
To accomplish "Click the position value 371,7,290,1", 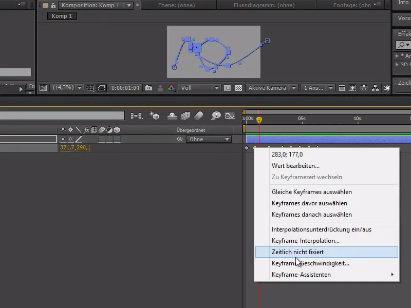I will coord(75,148).
